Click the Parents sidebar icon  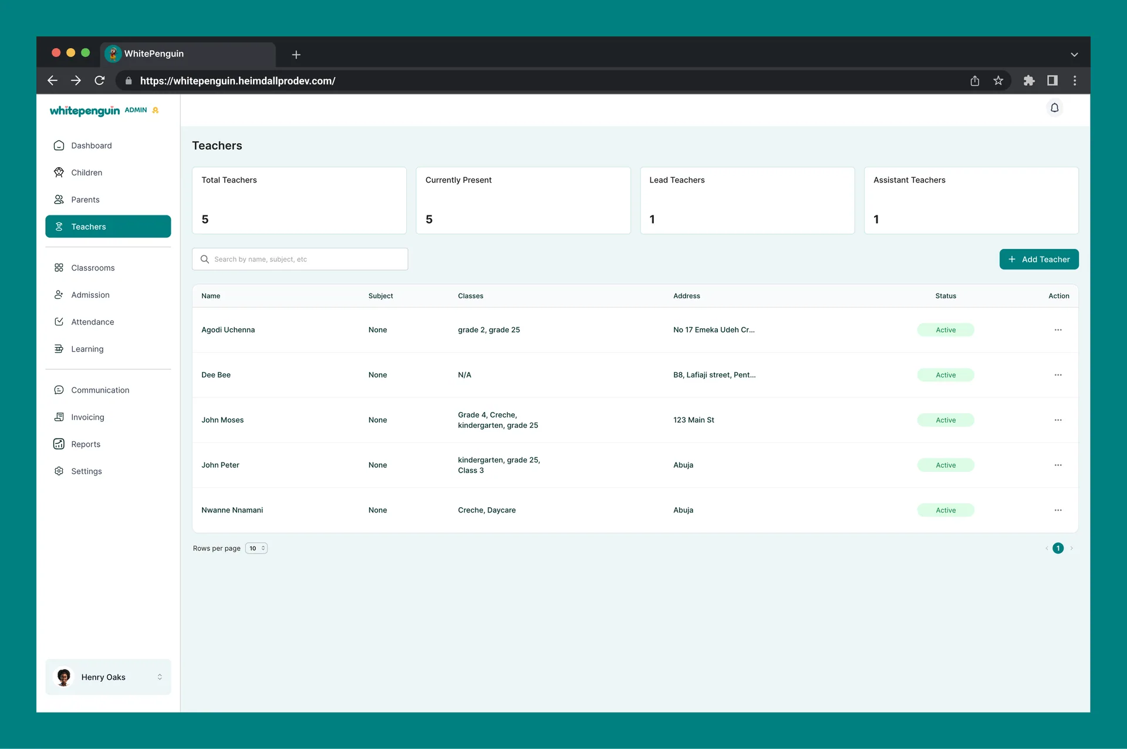[x=59, y=200]
